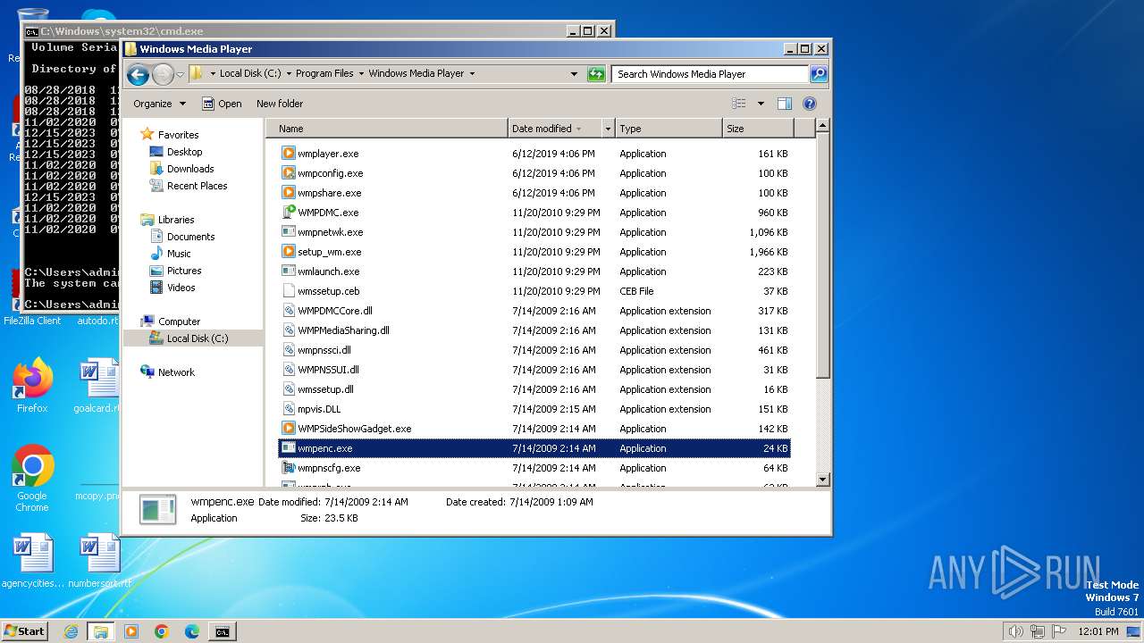Click Libraries in the navigation pane
Image resolution: width=1144 pixels, height=643 pixels.
click(176, 220)
